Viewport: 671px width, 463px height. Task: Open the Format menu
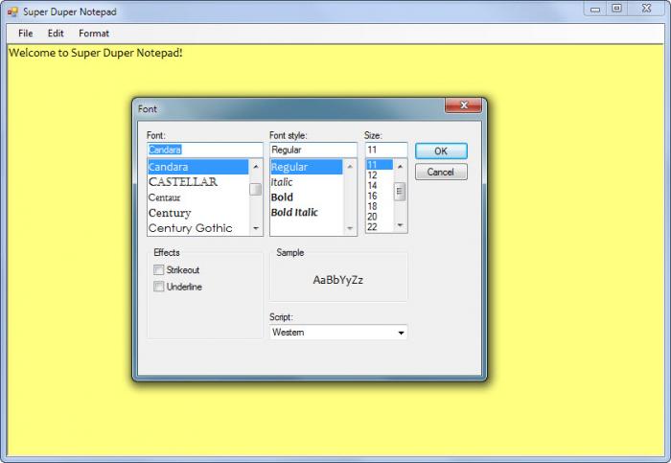tap(94, 34)
